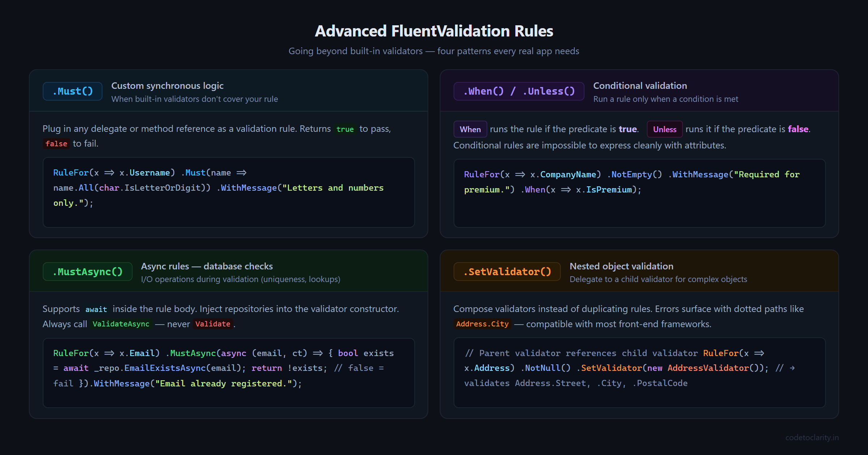Select the .When() / .Unless() badge

519,91
